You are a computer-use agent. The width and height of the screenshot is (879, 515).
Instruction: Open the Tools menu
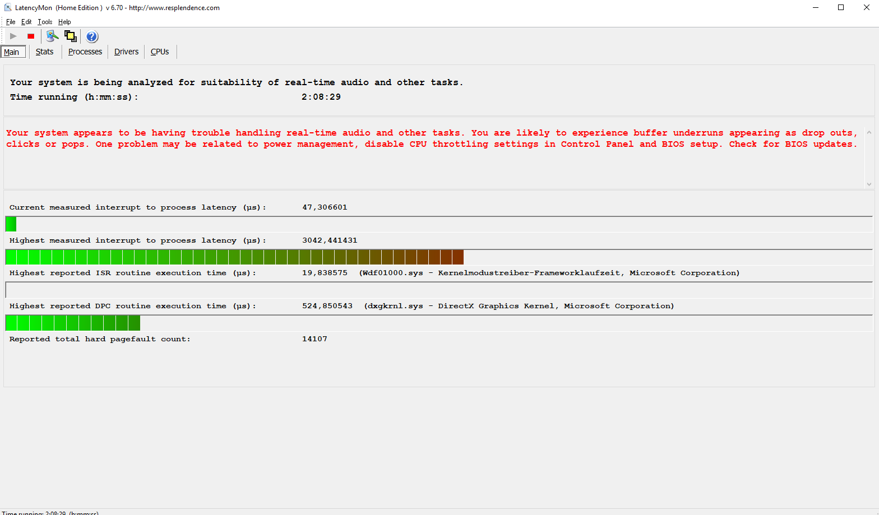click(45, 22)
